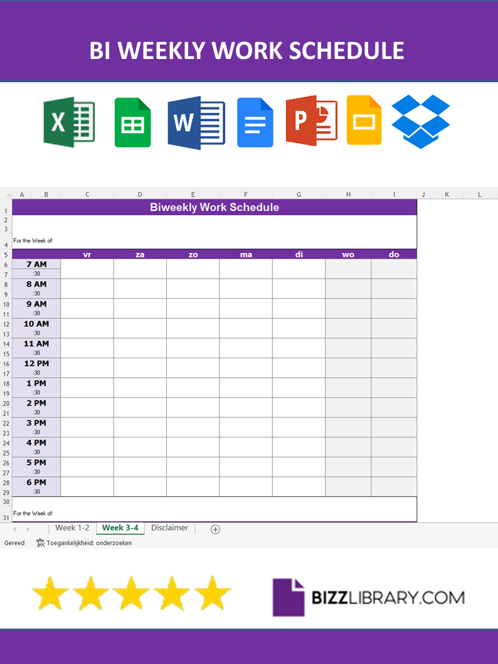This screenshot has height=664, width=498.
Task: Click the Google Docs icon
Action: 255,122
